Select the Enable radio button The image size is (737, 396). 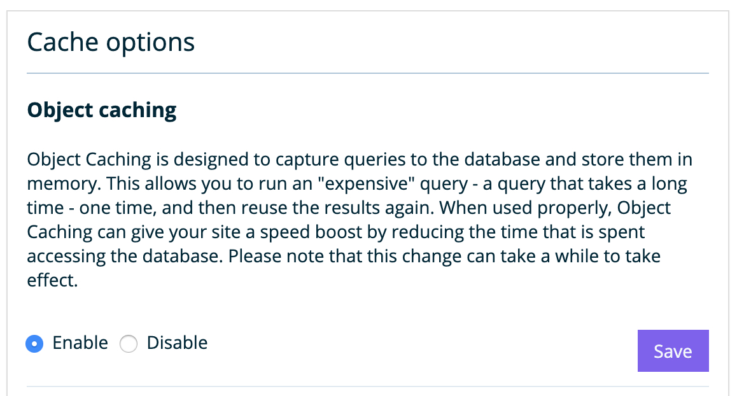pyautogui.click(x=34, y=344)
